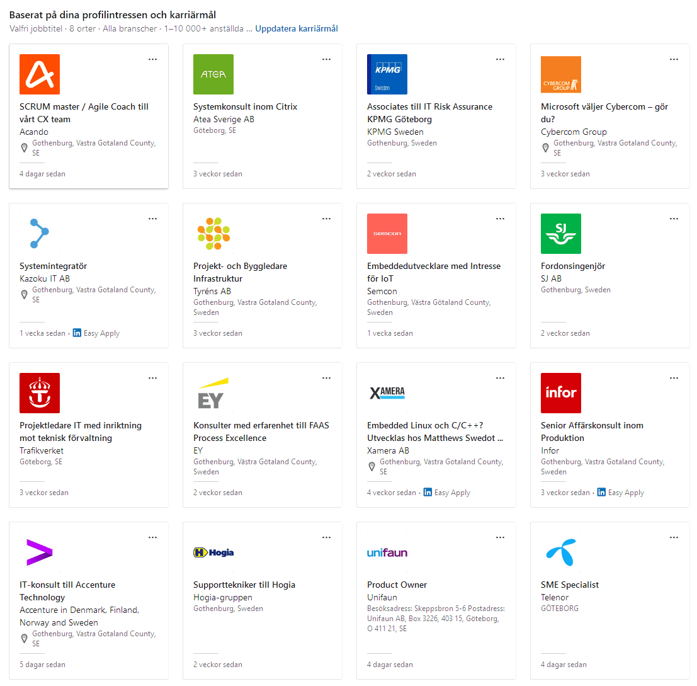Open Projektledare IT med inriktning job
Viewport: 697px width, 686px height.
click(x=81, y=432)
